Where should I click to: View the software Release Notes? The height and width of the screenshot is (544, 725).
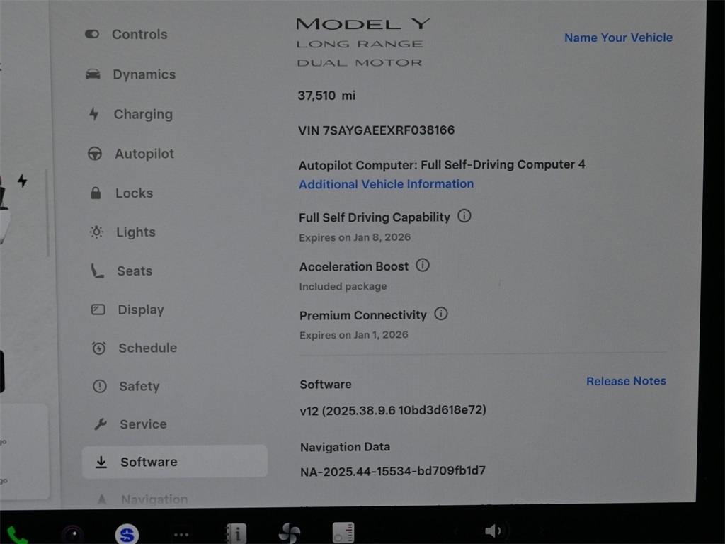pyautogui.click(x=626, y=381)
